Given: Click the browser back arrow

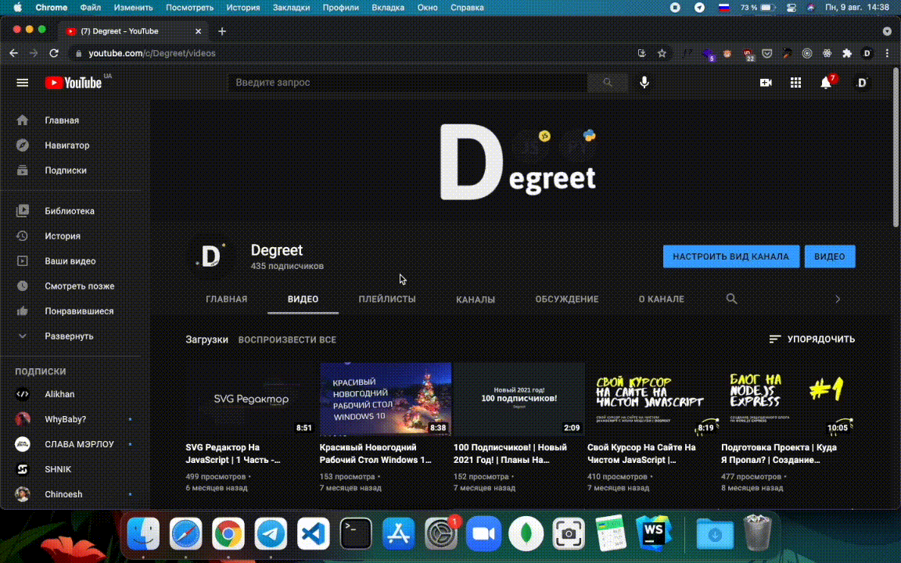Looking at the screenshot, I should pos(14,53).
